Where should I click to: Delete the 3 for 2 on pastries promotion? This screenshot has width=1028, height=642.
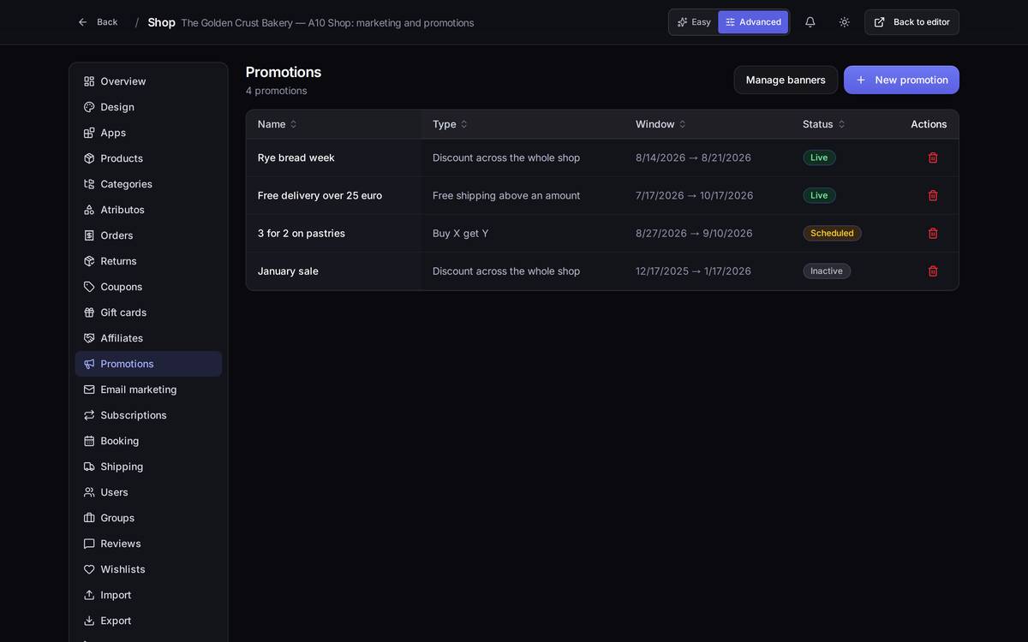(x=933, y=233)
